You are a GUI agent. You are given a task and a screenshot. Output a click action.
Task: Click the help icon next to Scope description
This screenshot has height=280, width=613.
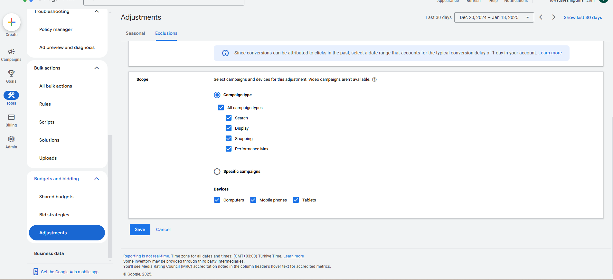[374, 79]
